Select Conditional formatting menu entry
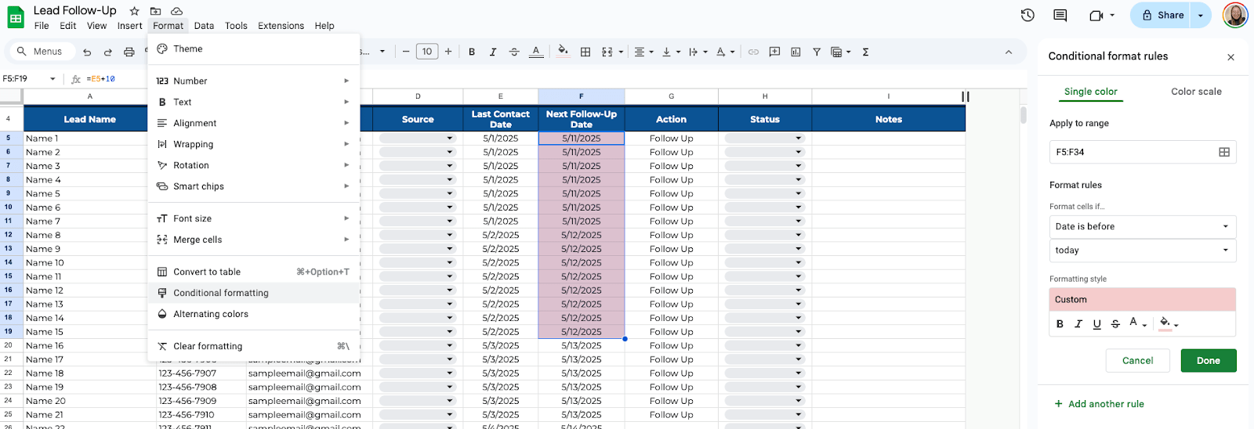The width and height of the screenshot is (1254, 429). (x=253, y=293)
